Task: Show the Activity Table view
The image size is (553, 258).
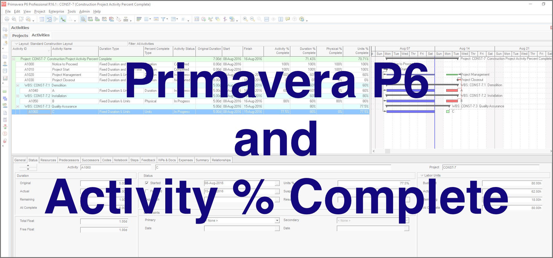Action: pyautogui.click(x=42, y=19)
